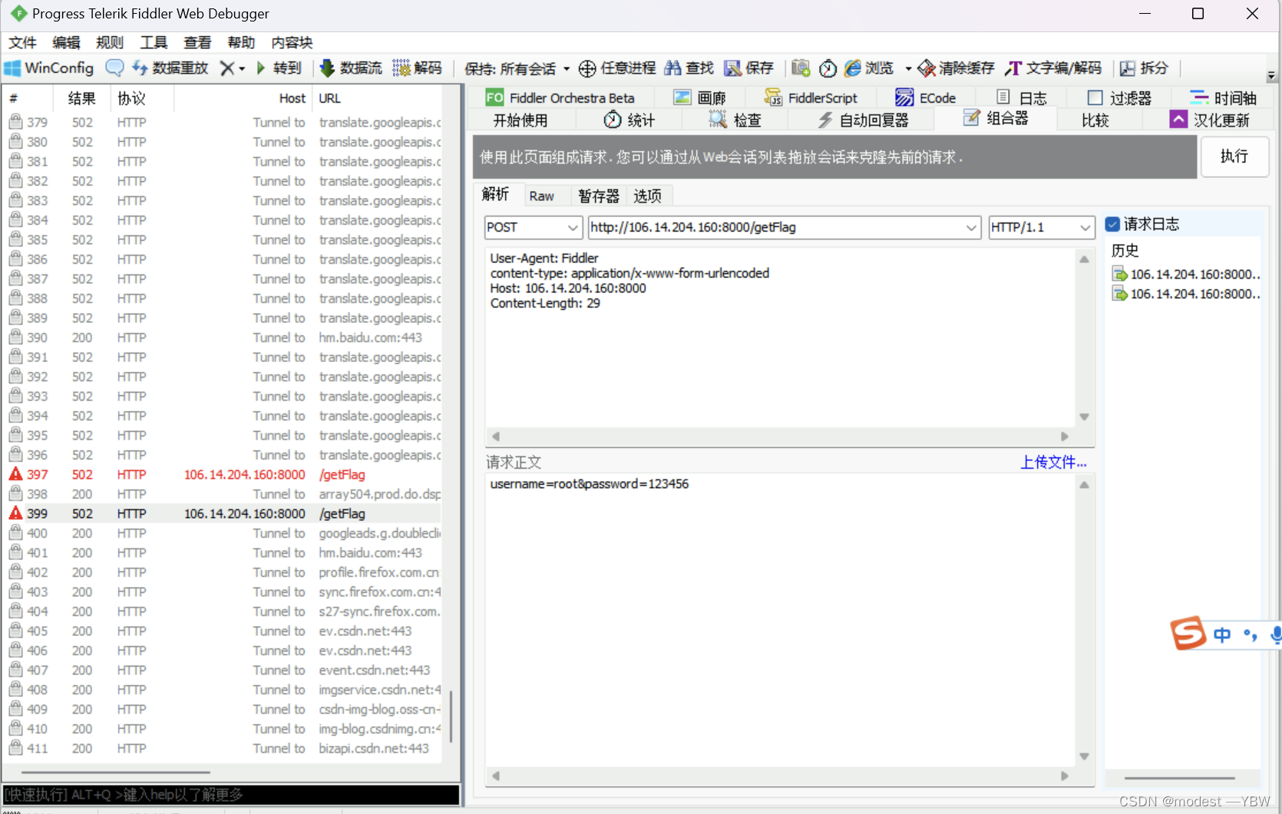Click the 清除缓存 clear cache icon
This screenshot has height=814, width=1282.
pyautogui.click(x=927, y=68)
